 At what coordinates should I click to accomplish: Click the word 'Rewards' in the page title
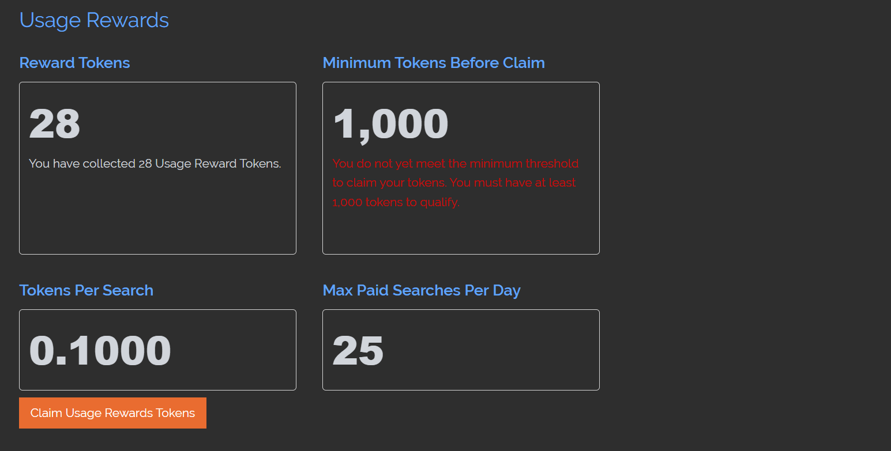(x=127, y=20)
